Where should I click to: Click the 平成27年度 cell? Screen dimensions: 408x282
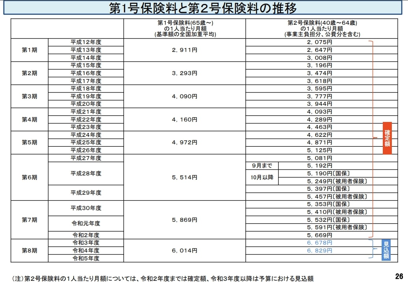86,158
